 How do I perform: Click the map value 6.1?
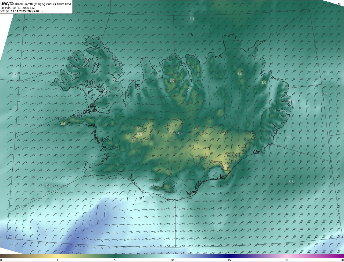tap(192, 19)
